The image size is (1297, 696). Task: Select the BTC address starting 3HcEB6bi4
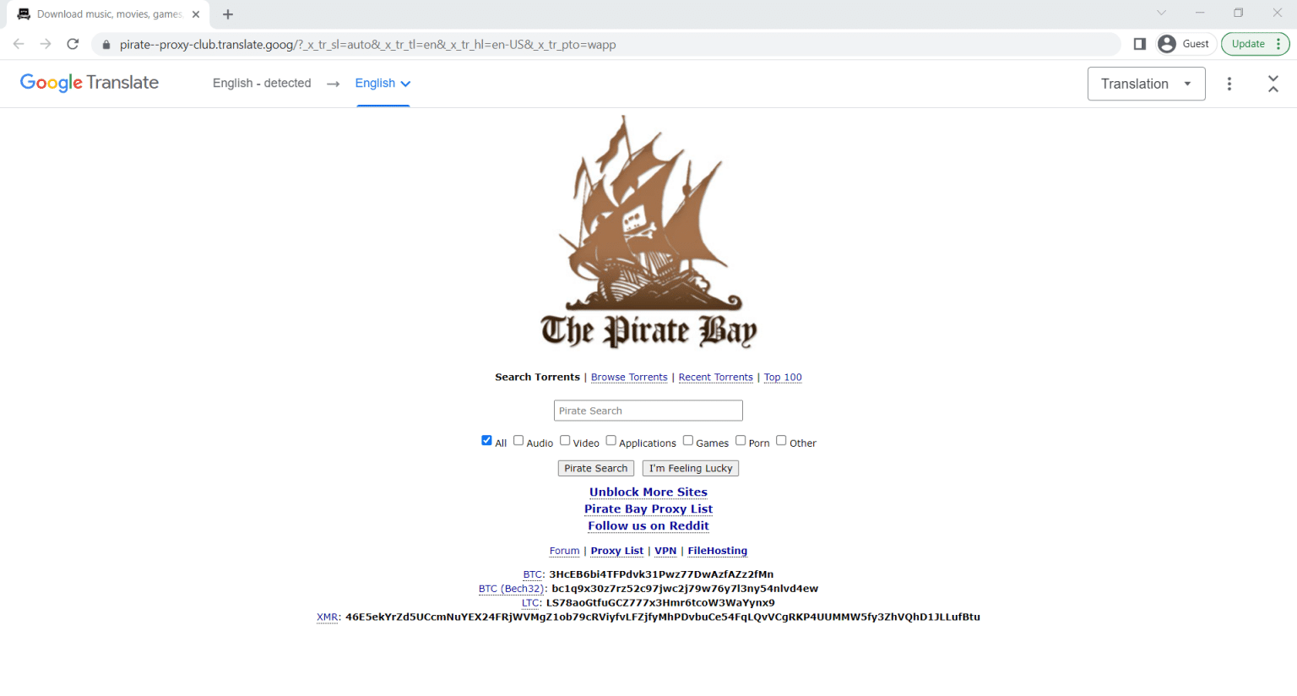click(661, 574)
